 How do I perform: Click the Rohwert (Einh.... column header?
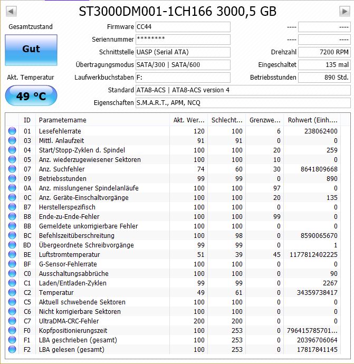pos(312,120)
